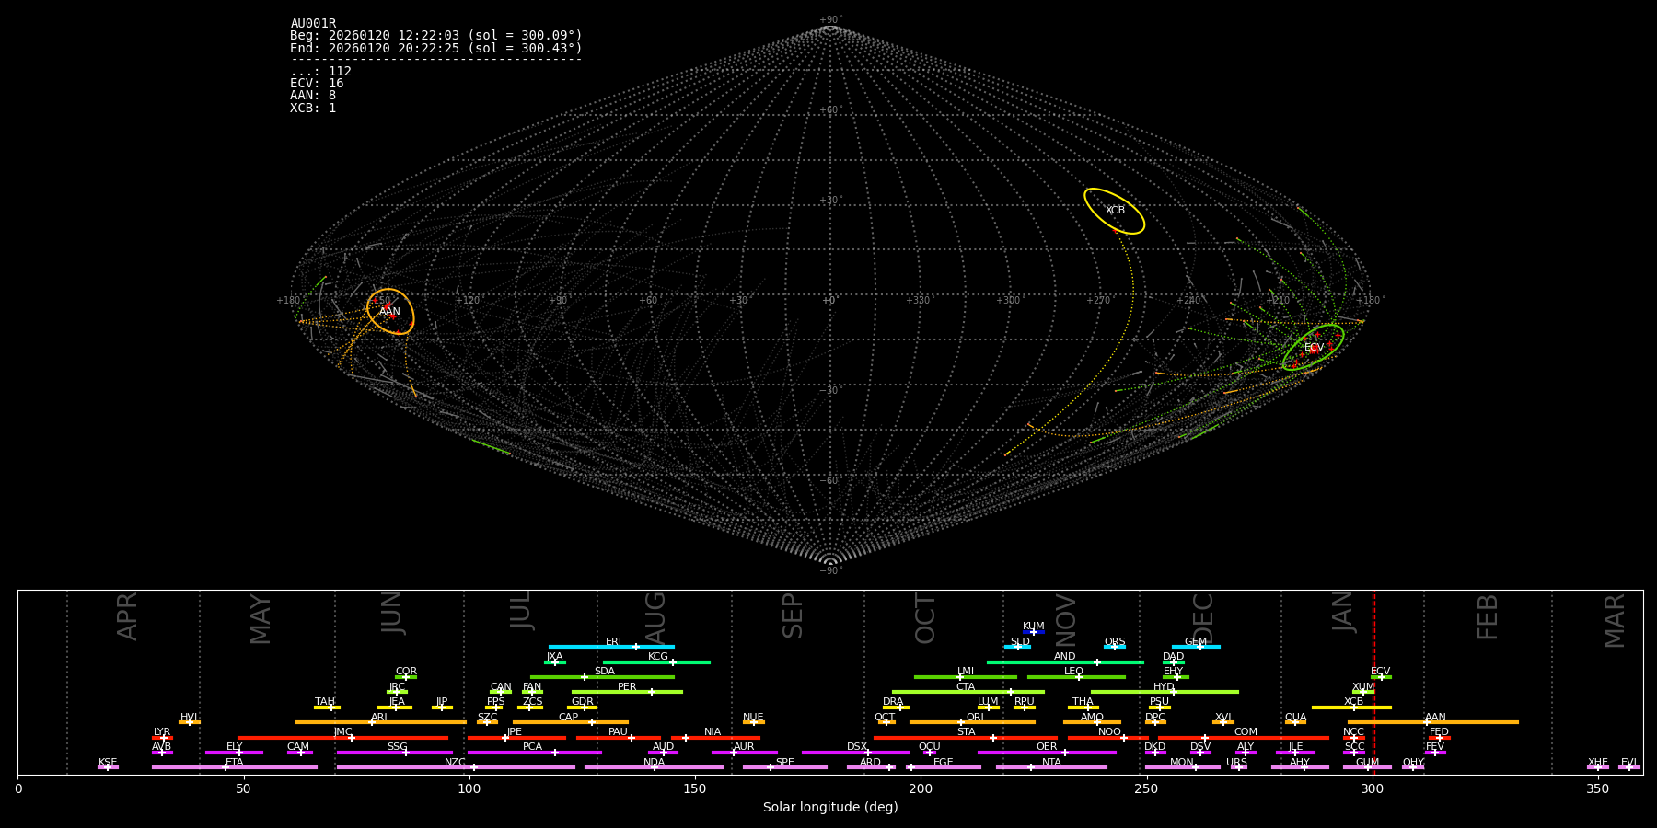Click the 'XCB: 1' count line
Viewport: 1657px width, 828px height.
[313, 108]
